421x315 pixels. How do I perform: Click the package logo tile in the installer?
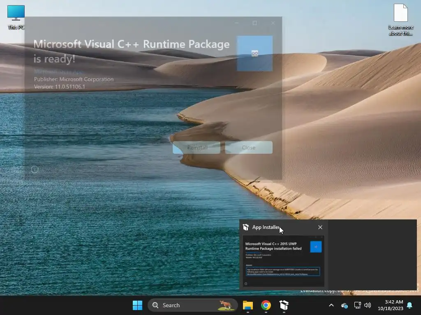point(254,53)
